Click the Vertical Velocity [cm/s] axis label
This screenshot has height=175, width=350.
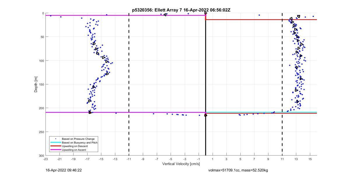pyautogui.click(x=181, y=164)
